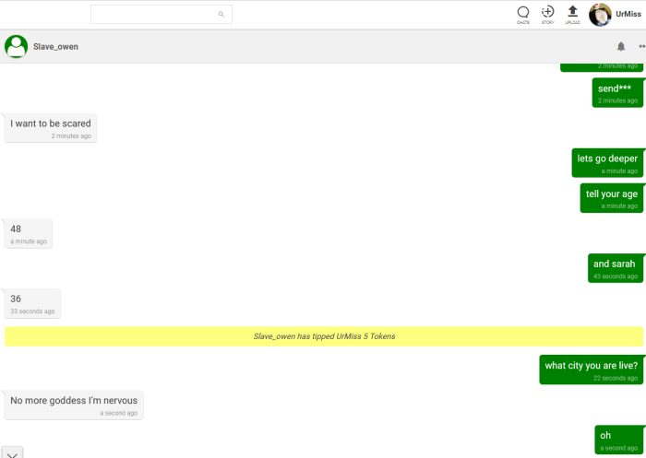Open the Story icon

coord(547,13)
